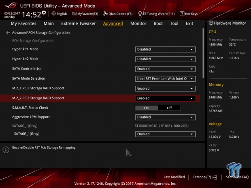Click memory capacity 32768 MB
This screenshot has width=251, height=188.
pos(215,111)
